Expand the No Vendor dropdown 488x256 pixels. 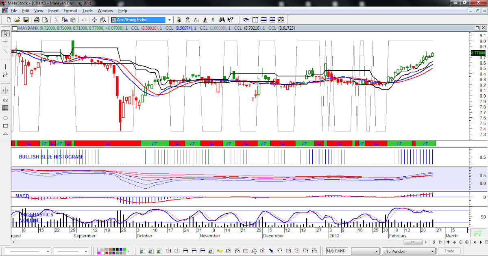(433, 251)
